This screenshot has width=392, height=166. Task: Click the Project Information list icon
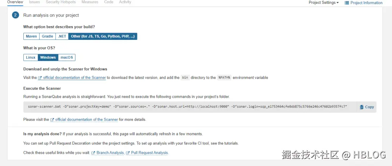(347, 3)
